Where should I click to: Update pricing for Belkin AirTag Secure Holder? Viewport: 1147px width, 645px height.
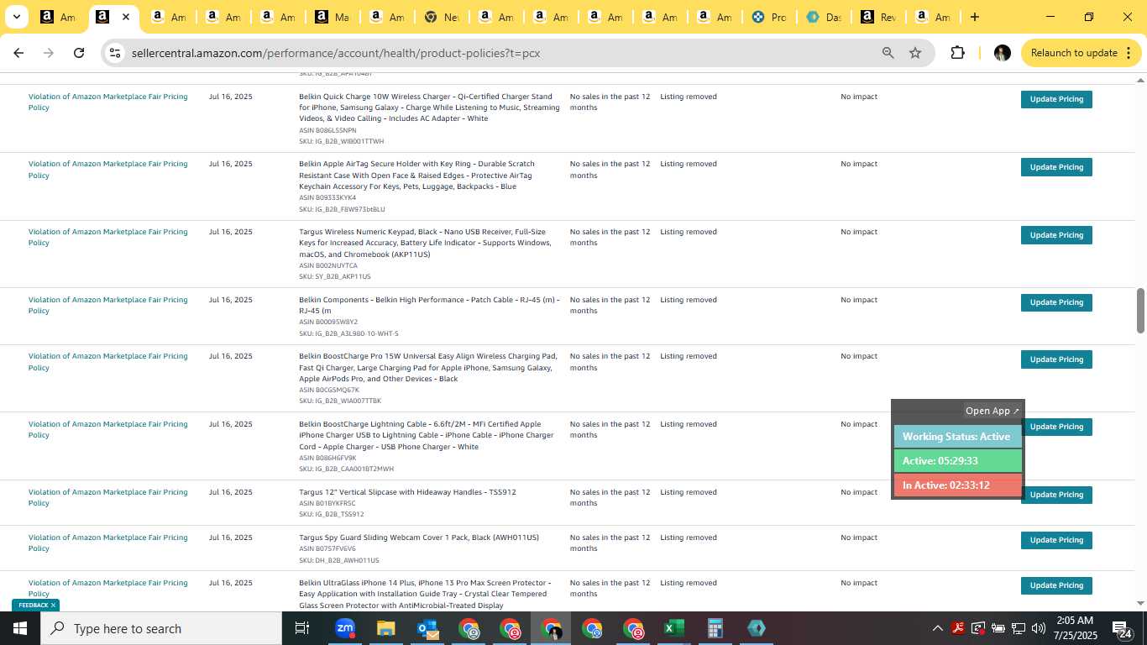(x=1056, y=167)
